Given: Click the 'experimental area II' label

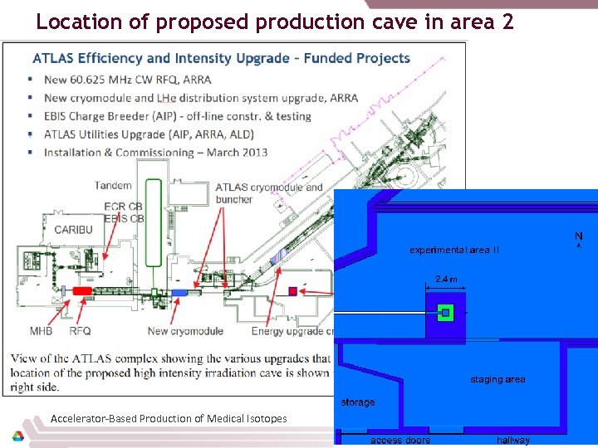Looking at the screenshot, I should (454, 250).
